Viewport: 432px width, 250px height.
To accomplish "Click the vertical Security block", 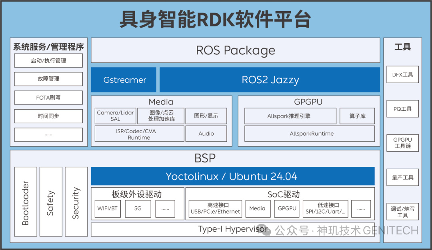I will [76, 202].
